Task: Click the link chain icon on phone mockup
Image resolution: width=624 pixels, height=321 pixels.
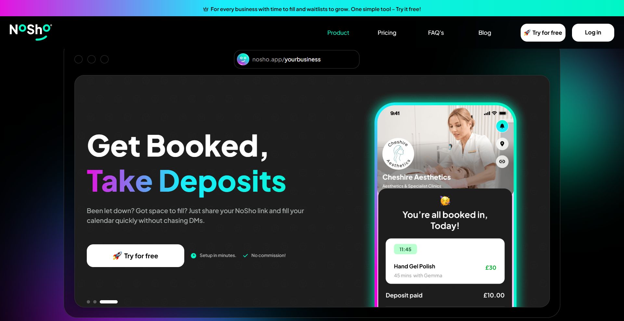Action: 502,161
